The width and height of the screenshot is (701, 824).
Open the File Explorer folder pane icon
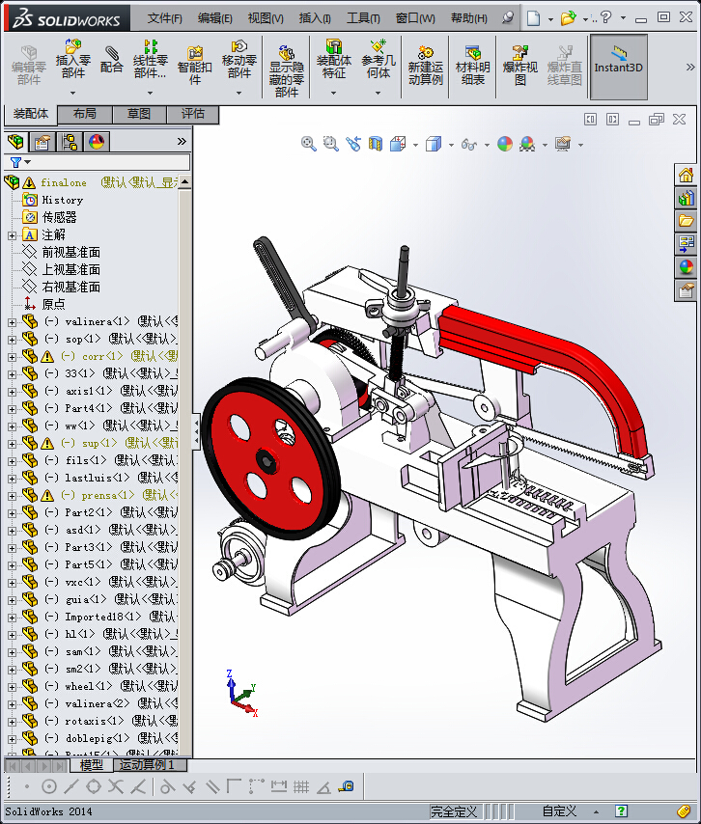(x=686, y=221)
